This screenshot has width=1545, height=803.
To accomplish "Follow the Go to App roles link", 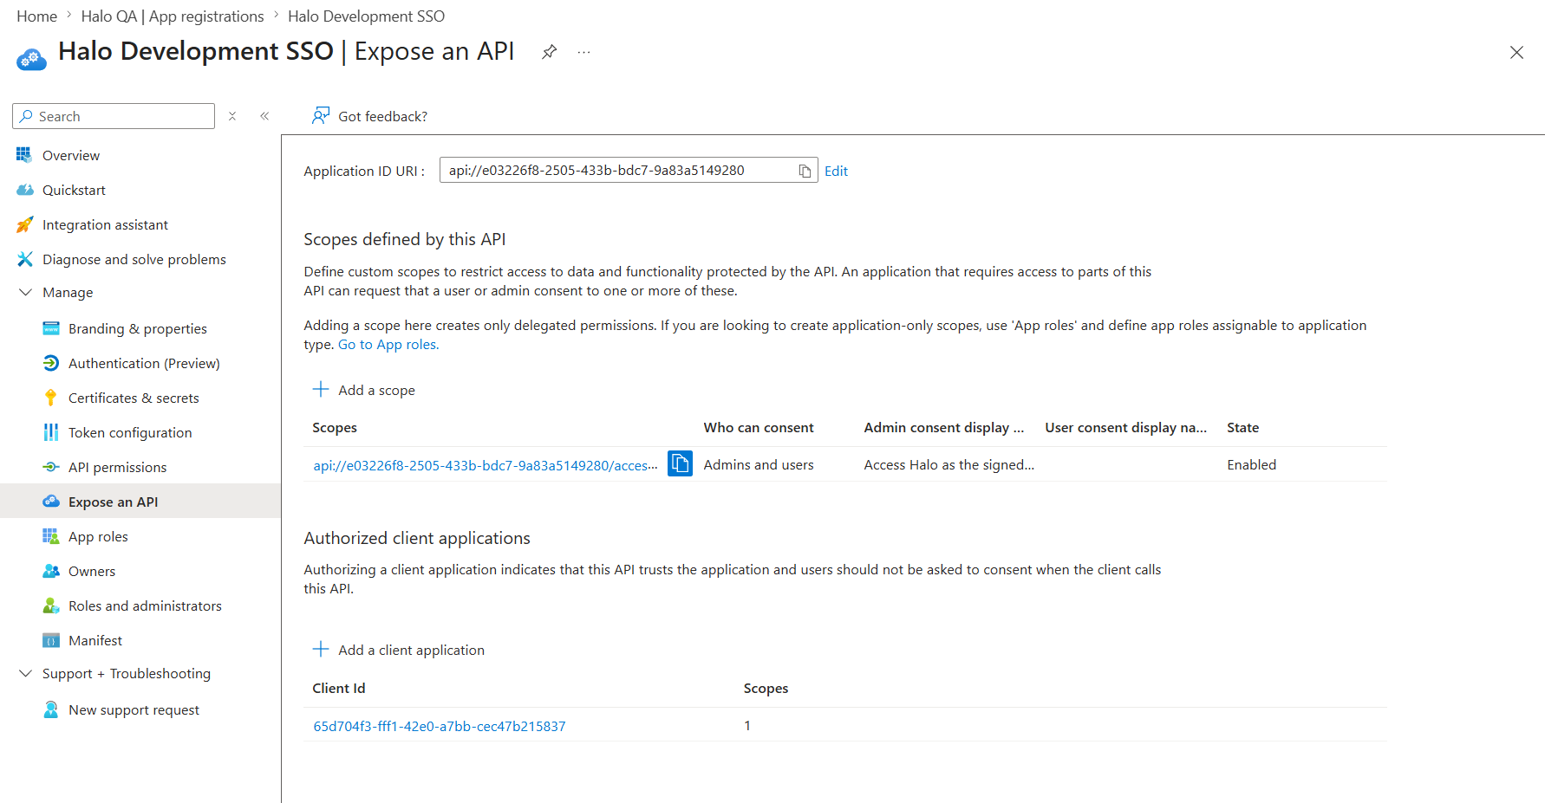I will pos(388,344).
